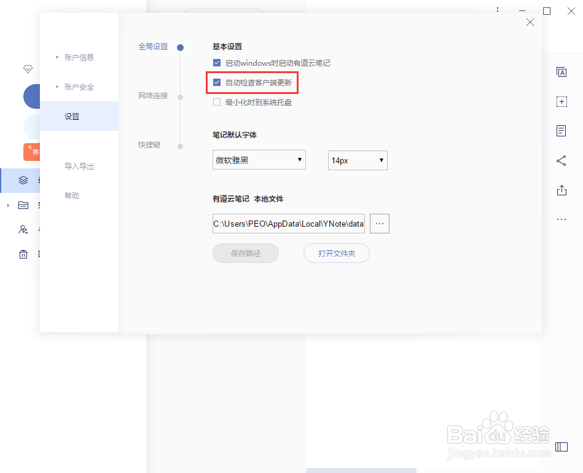Click the VIP diamond icon in sidebar
This screenshot has width=583, height=473.
coord(28,69)
